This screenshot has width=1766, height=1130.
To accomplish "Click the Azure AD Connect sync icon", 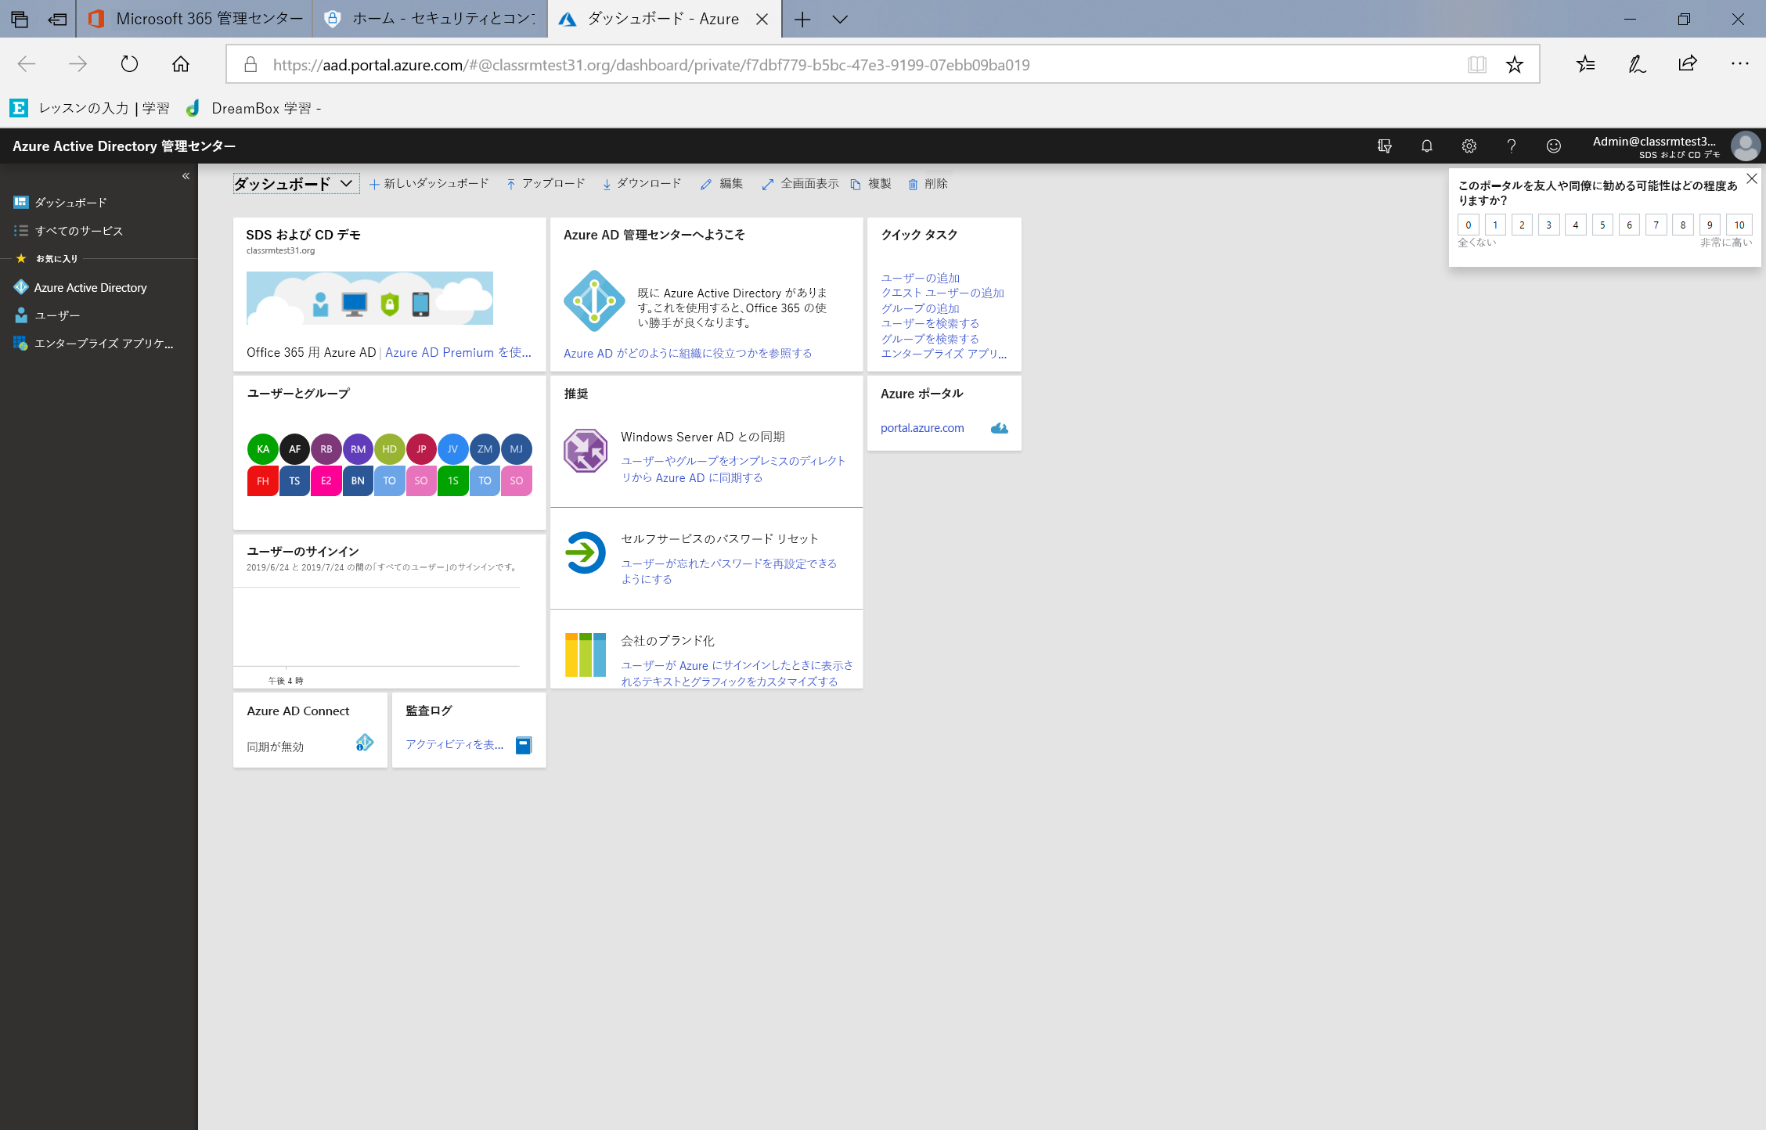I will tap(366, 743).
